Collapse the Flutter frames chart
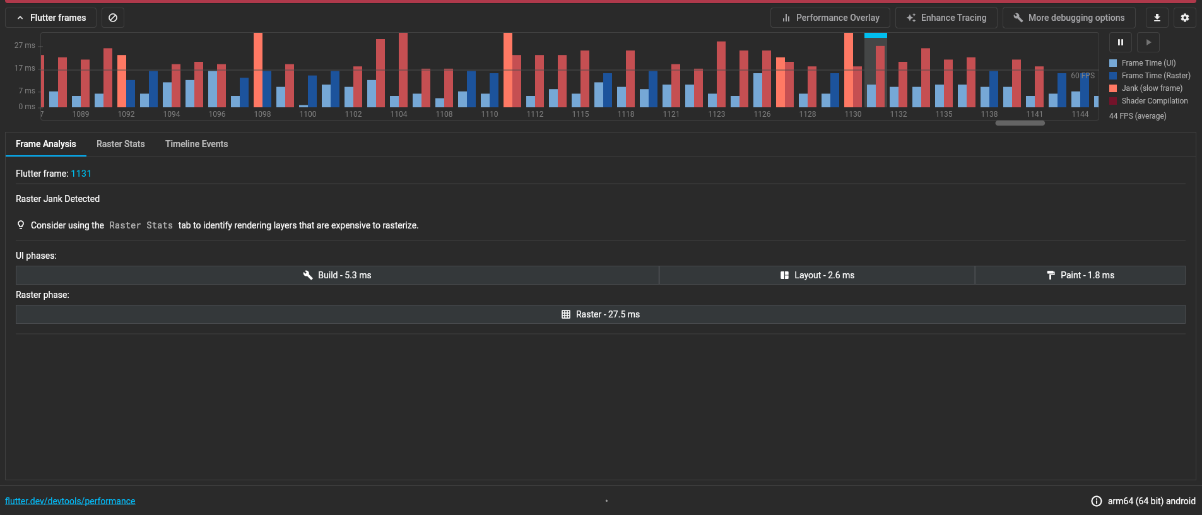The width and height of the screenshot is (1202, 515). point(51,18)
